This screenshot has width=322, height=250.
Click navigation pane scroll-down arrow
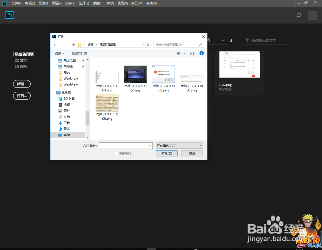[88, 137]
